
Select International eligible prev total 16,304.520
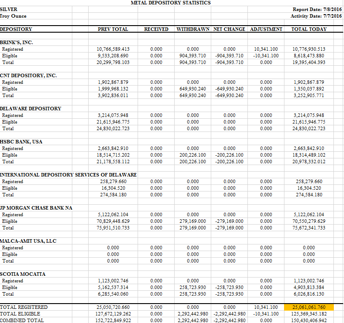113,188
